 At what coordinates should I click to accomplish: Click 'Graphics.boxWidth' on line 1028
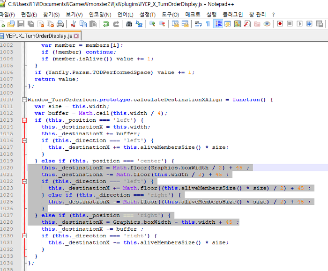pyautogui.click(x=142, y=222)
